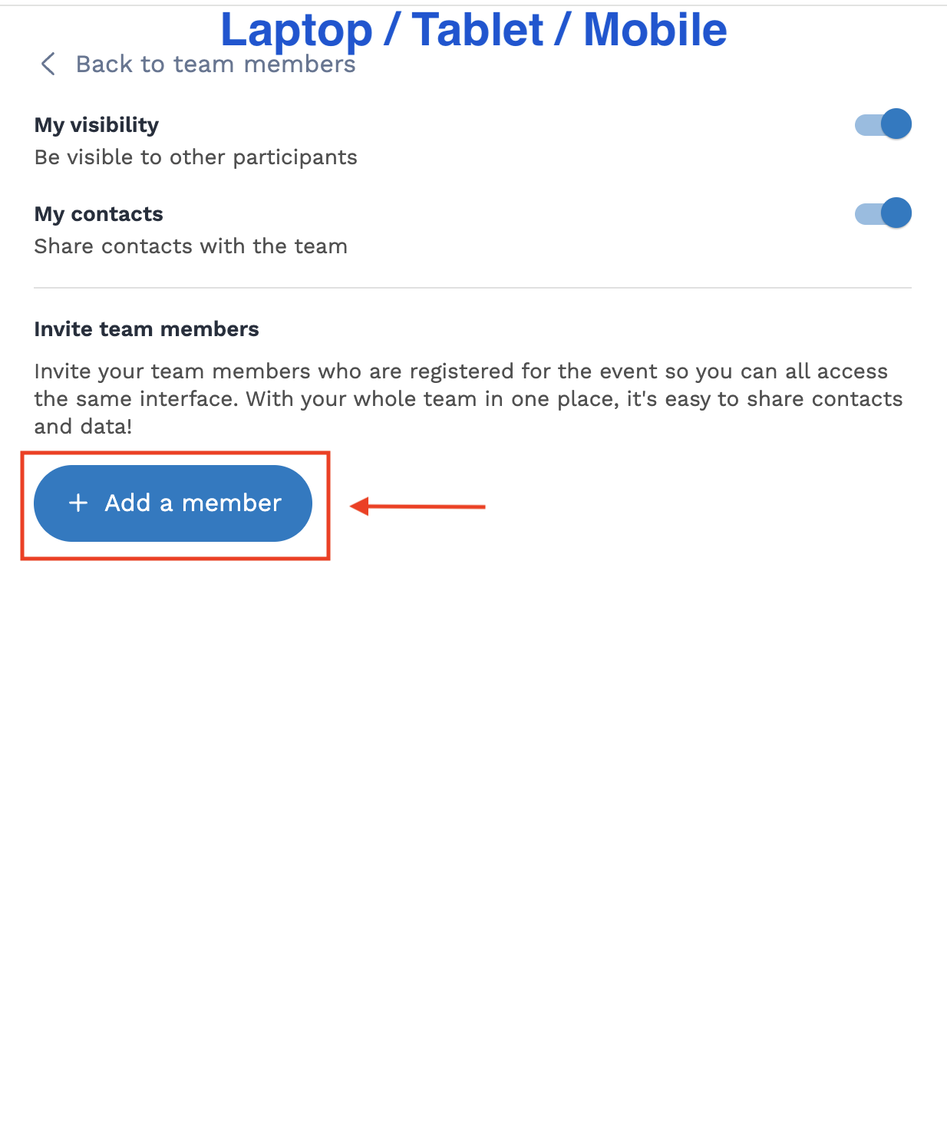Click the My contacts label
Viewport: 947px width, 1122px height.
(x=99, y=214)
